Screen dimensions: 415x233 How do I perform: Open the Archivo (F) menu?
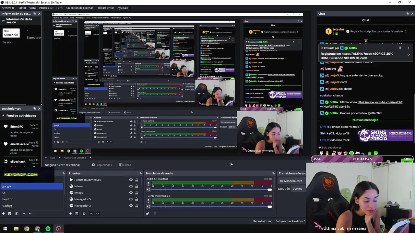[8, 8]
